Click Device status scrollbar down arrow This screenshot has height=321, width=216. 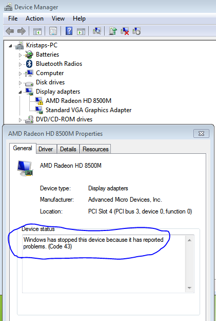tap(189, 288)
